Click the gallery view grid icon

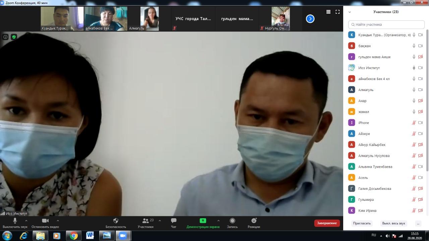(328, 12)
